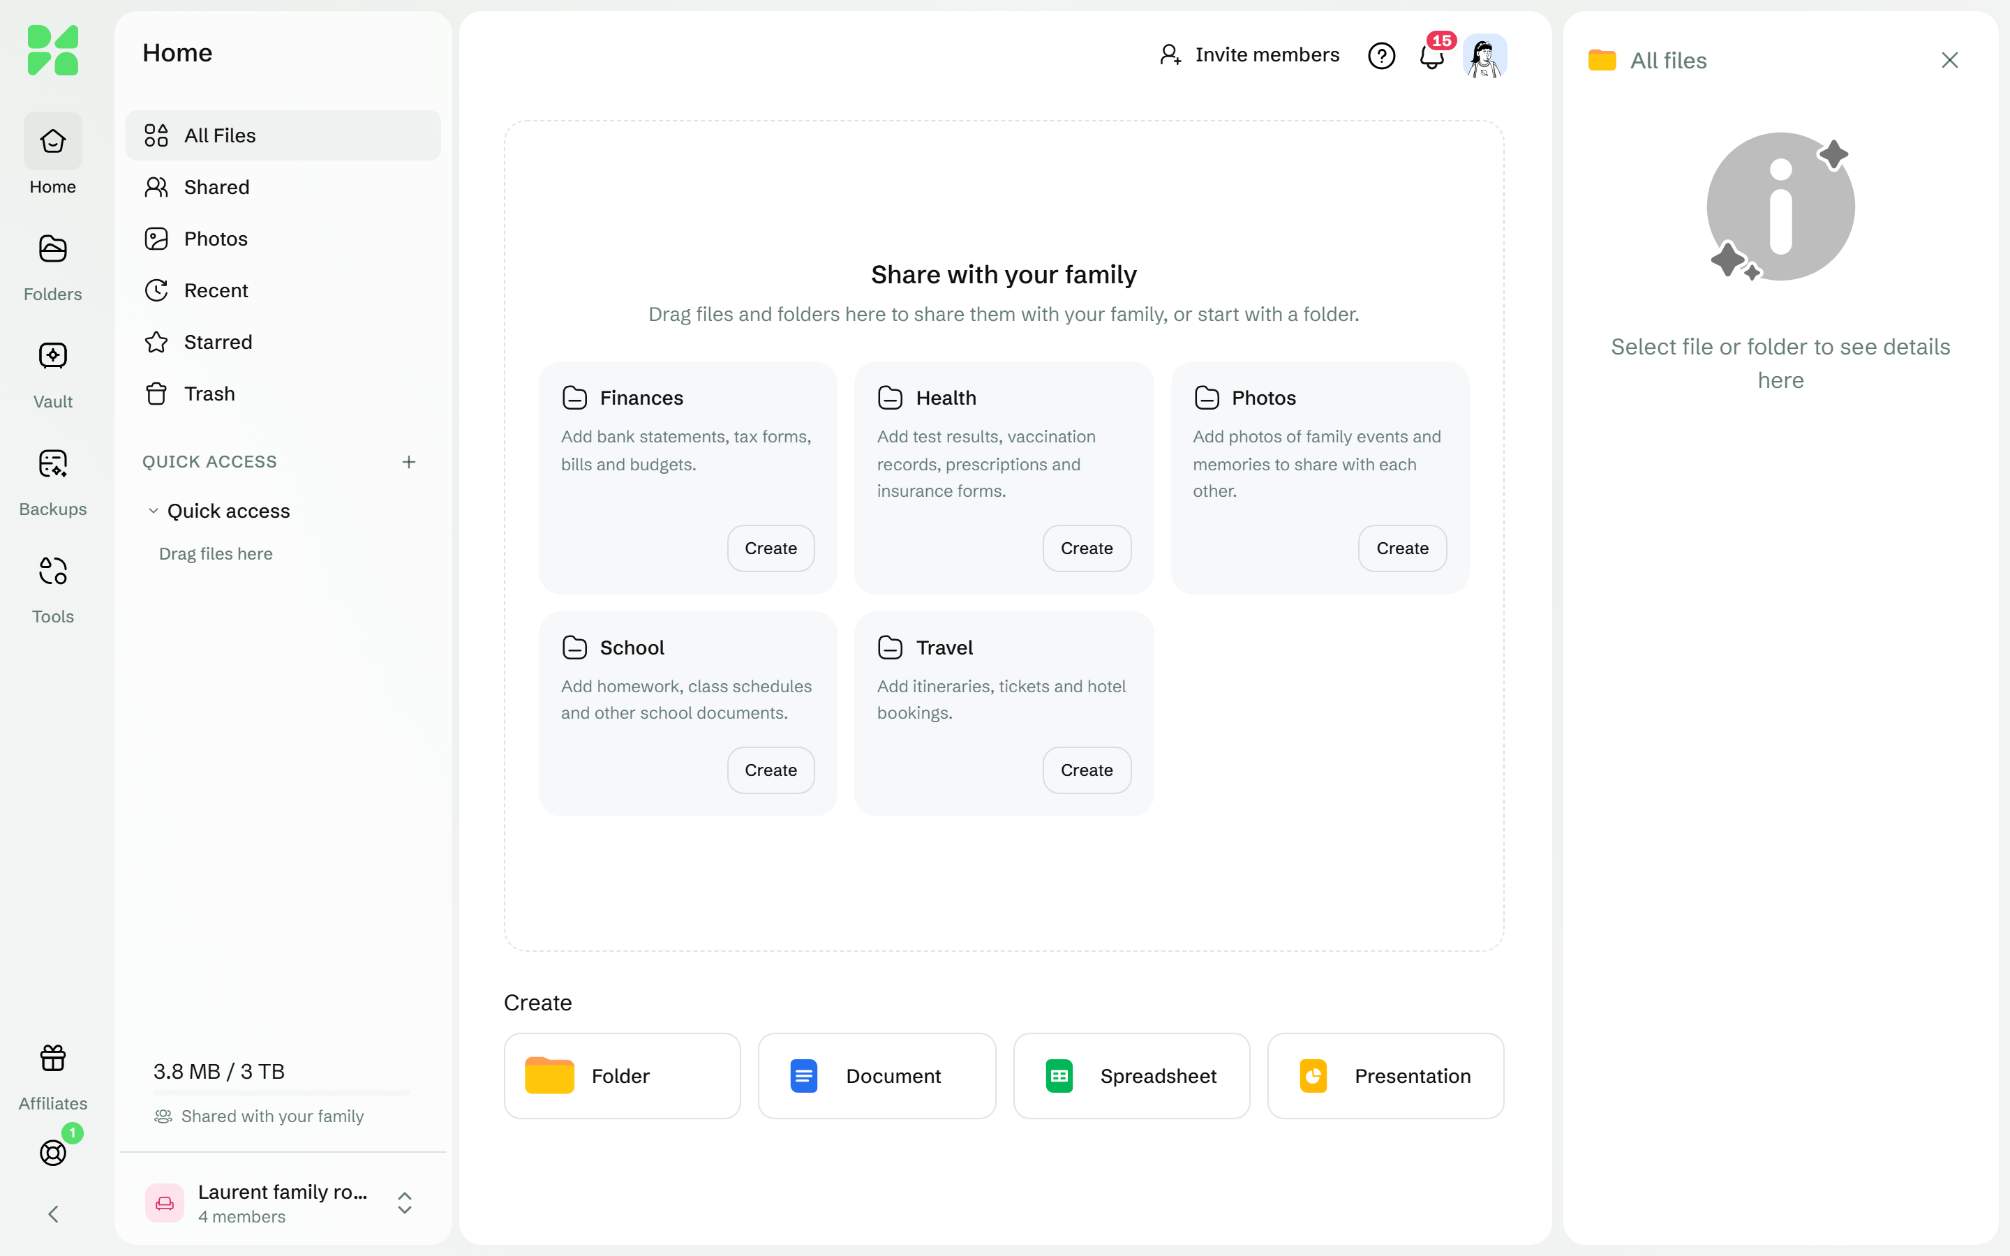Image resolution: width=2010 pixels, height=1256 pixels.
Task: Create the Health folder
Action: point(1087,548)
